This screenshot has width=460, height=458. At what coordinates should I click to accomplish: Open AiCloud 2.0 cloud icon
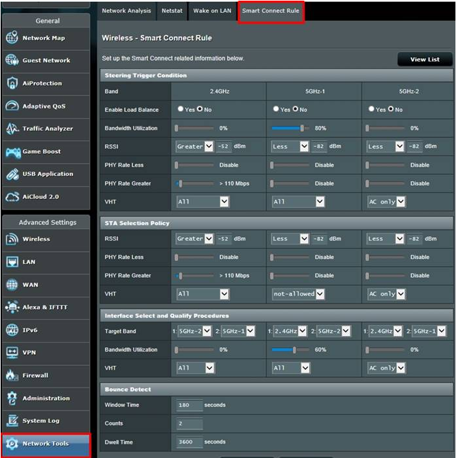click(x=12, y=197)
